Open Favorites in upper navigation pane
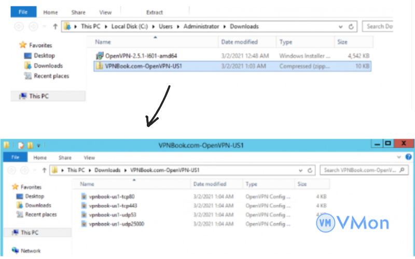 40,46
